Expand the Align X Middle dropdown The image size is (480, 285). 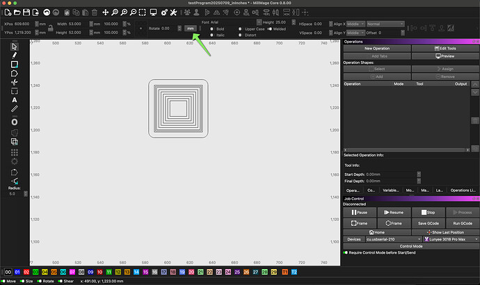(x=355, y=24)
